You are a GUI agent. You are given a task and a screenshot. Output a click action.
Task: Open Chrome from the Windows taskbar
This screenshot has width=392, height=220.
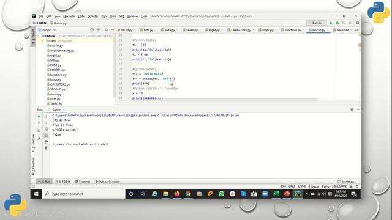[x=188, y=194]
